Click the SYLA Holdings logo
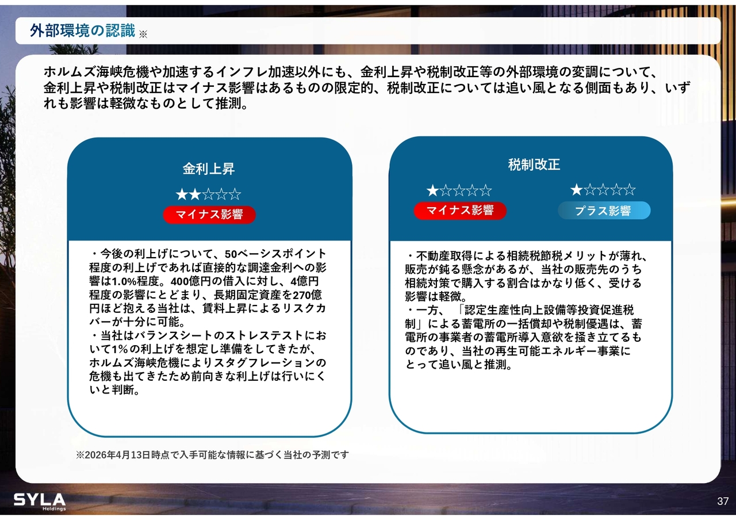736x520 pixels. point(40,501)
